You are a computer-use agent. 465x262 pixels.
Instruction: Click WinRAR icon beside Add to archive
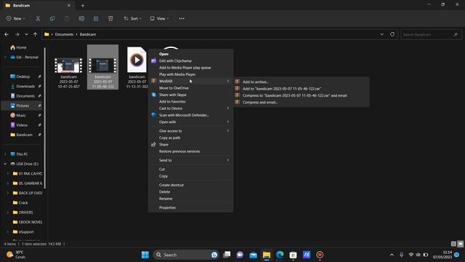pyautogui.click(x=238, y=82)
